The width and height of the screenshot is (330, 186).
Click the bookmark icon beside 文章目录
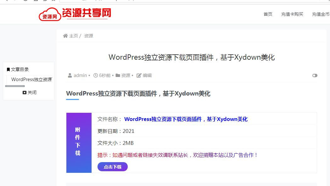(8, 69)
